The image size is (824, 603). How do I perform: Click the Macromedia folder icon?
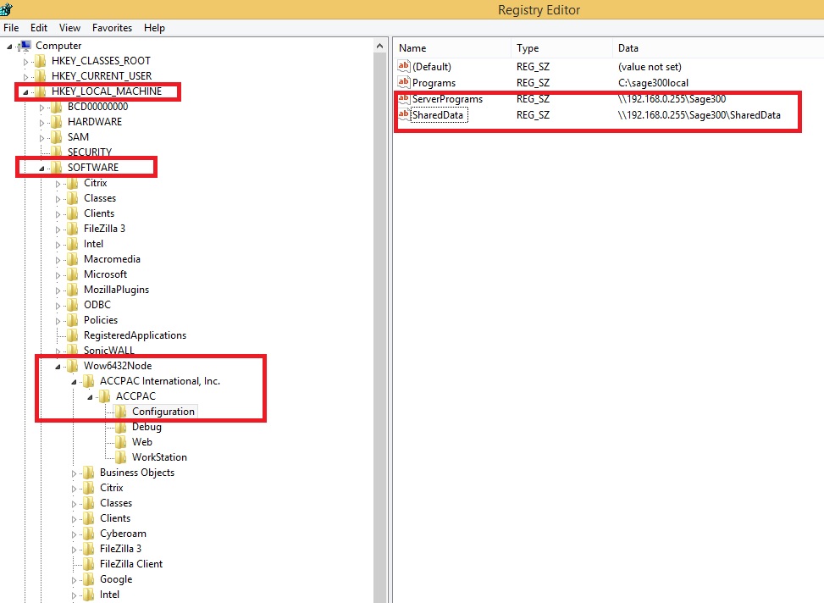[73, 259]
